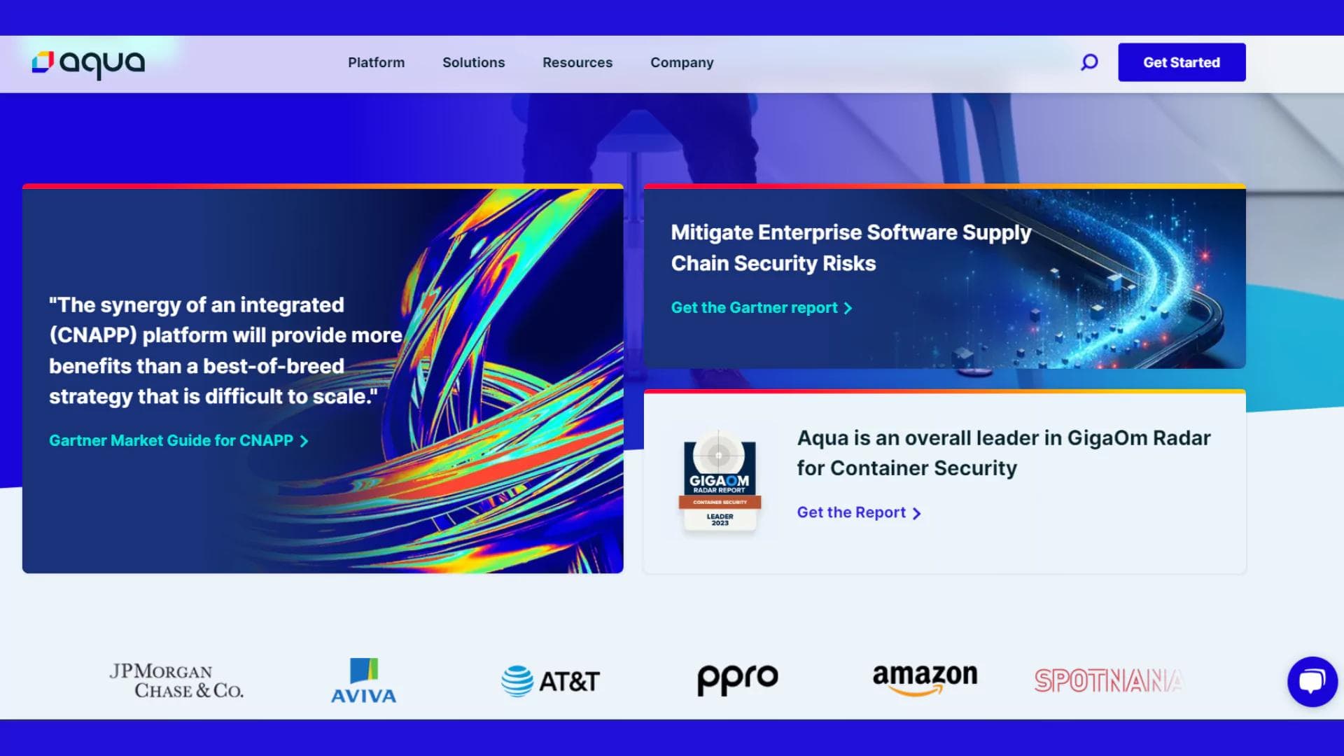This screenshot has height=756, width=1344.
Task: Expand the Platform menu
Action: (376, 62)
